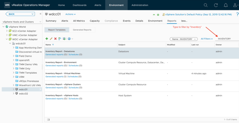Open the gear actions icon in toolbar
This screenshot has height=123, width=239.
point(69,39)
